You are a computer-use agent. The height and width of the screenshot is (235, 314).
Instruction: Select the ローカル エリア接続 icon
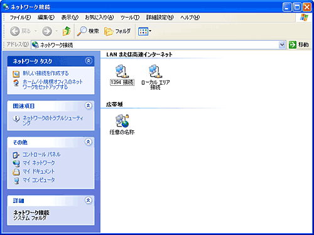(x=155, y=71)
